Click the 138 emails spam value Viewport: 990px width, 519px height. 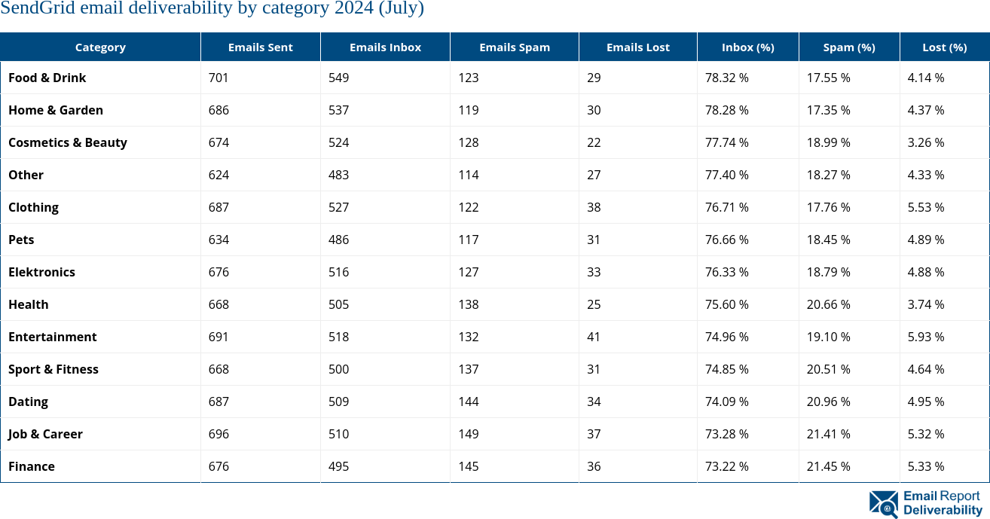pyautogui.click(x=469, y=304)
